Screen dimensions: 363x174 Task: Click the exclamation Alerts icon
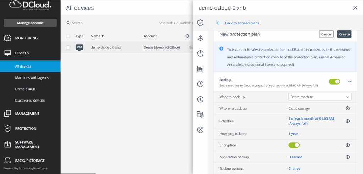(x=200, y=99)
